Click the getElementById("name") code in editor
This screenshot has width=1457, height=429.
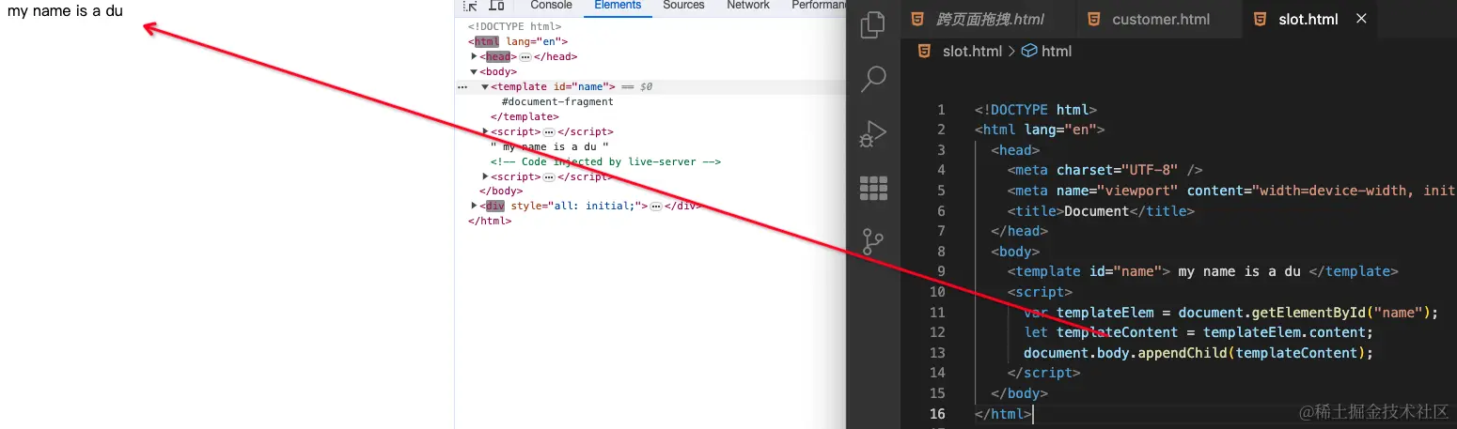pos(1340,312)
